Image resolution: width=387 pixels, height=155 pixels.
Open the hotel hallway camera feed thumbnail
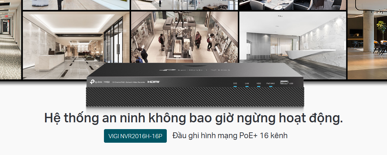point(10,39)
